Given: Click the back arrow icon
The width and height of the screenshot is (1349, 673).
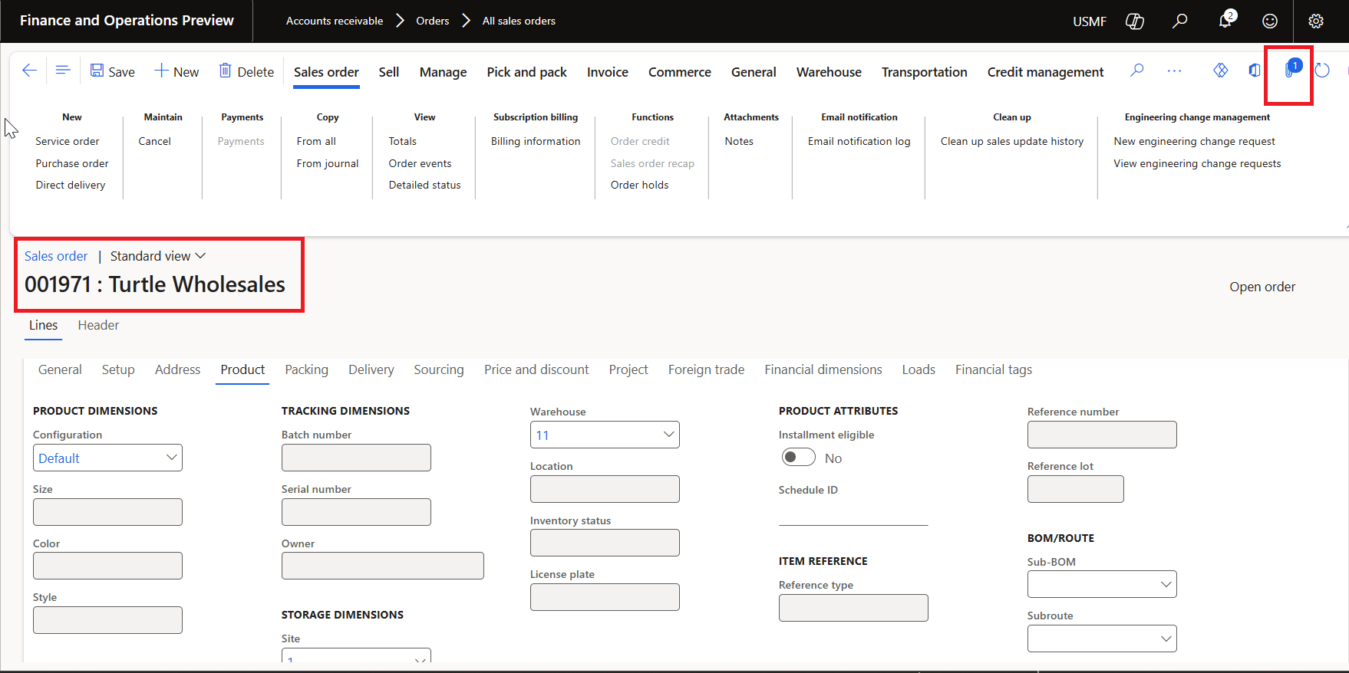Looking at the screenshot, I should pos(29,71).
